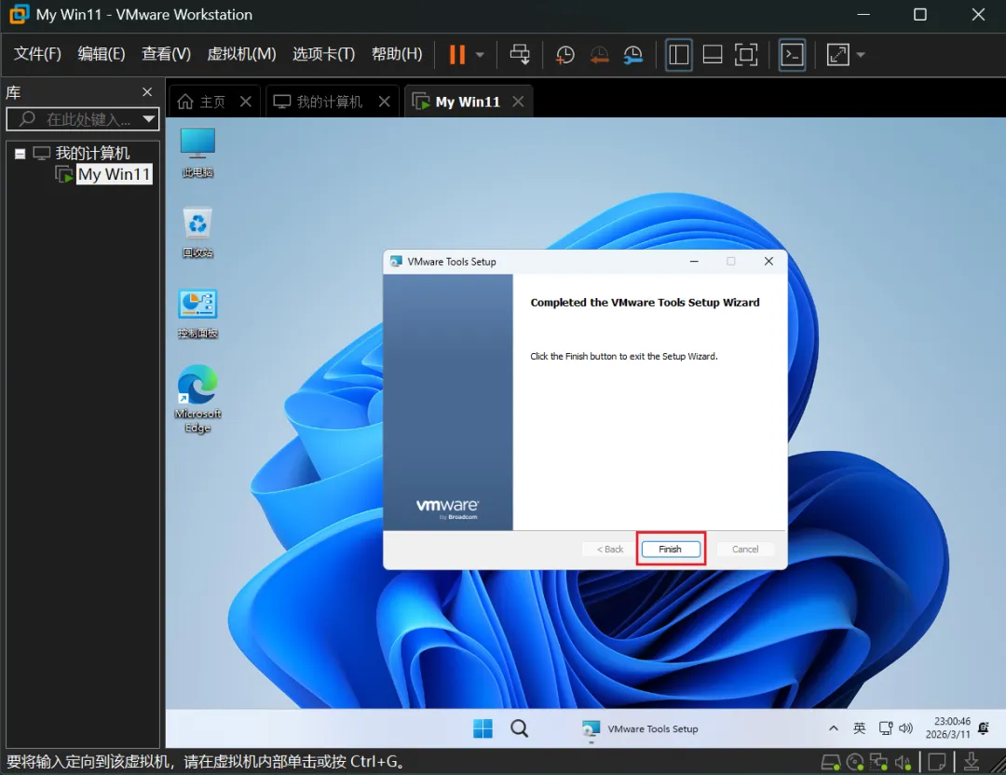
Task: Select the 此电脑 desktop icon
Action: tap(197, 152)
